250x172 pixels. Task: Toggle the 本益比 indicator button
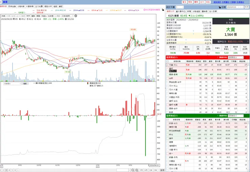[44, 16]
